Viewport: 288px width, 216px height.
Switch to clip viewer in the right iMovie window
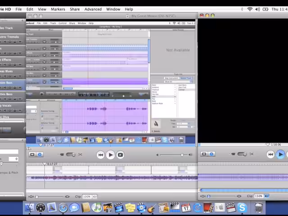tap(204, 154)
